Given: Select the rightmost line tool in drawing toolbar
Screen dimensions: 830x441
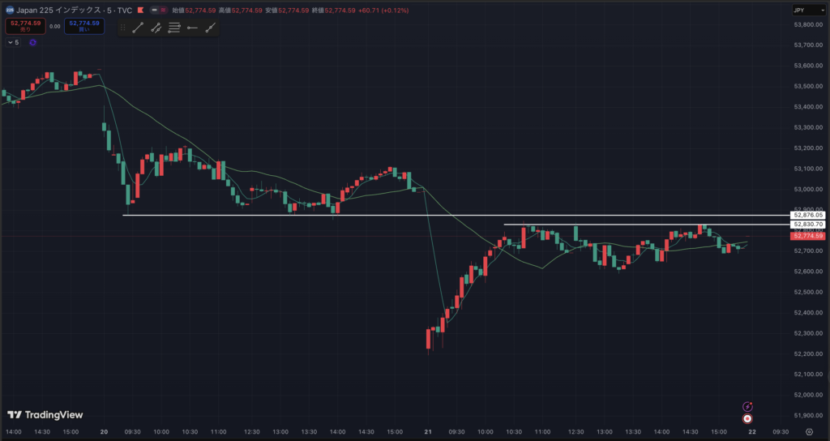Looking at the screenshot, I should click(x=211, y=28).
